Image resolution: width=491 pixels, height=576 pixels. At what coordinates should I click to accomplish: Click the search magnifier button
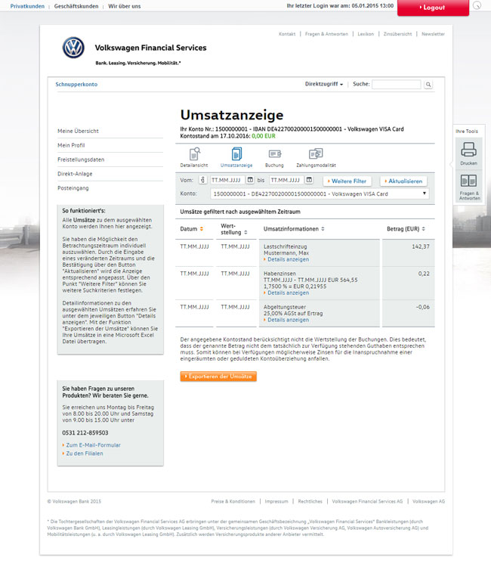[x=428, y=85]
